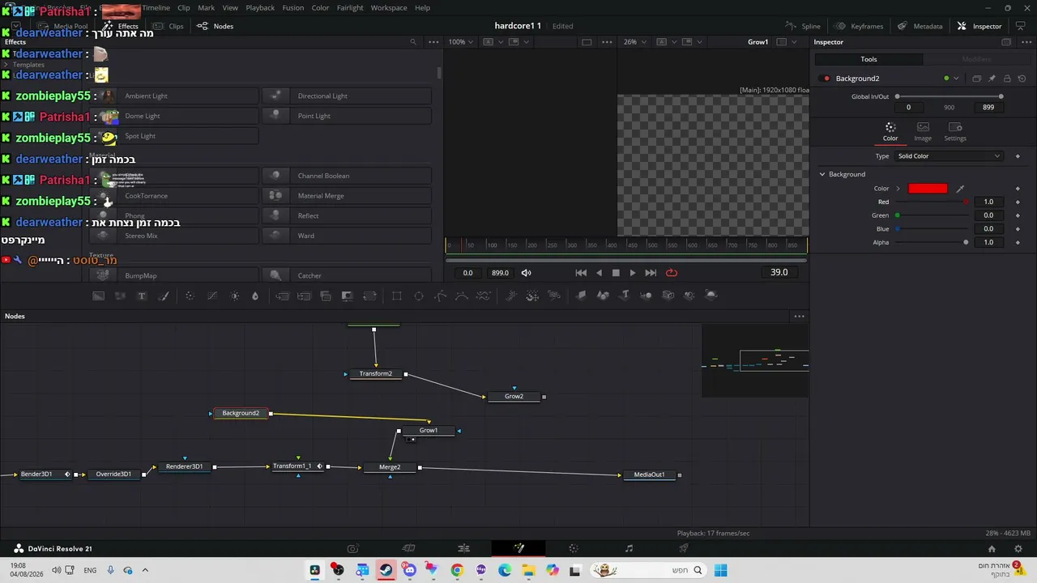Open the Workspace menu
Image resolution: width=1037 pixels, height=583 pixels.
[x=389, y=8]
